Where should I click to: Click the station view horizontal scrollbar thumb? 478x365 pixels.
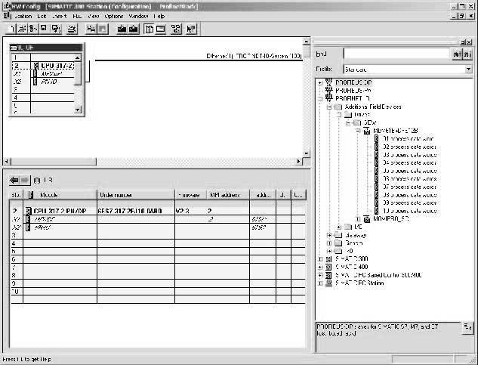tap(54, 161)
